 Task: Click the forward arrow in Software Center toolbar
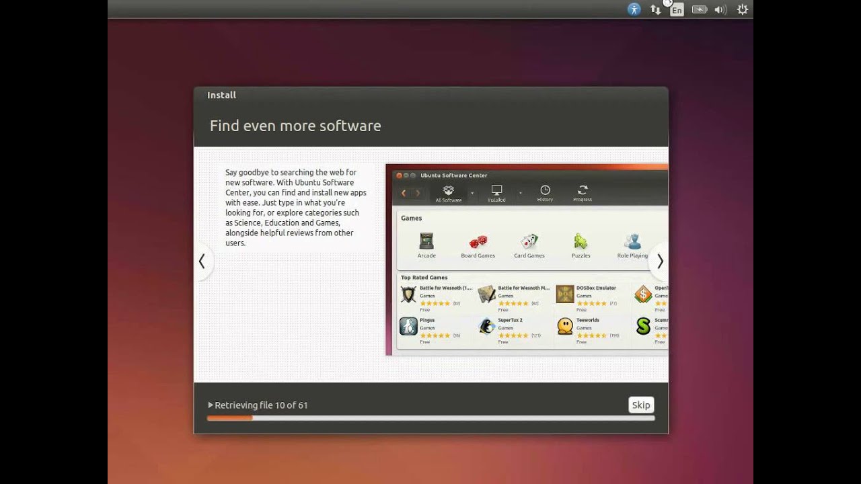tap(418, 193)
